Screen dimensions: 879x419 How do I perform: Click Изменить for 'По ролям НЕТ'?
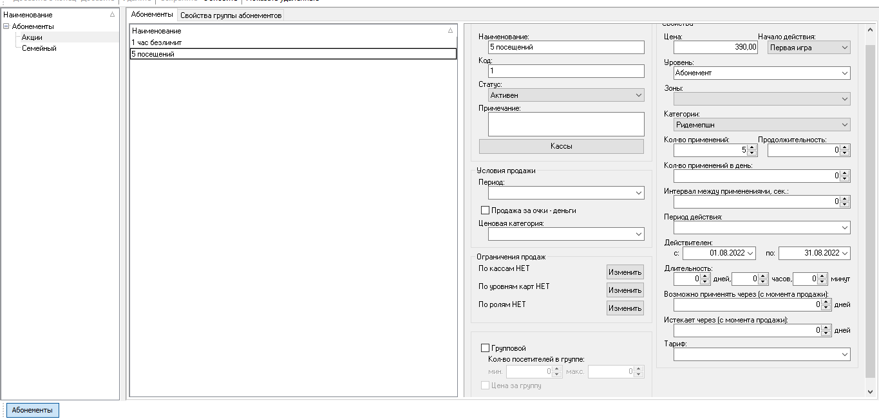(625, 308)
